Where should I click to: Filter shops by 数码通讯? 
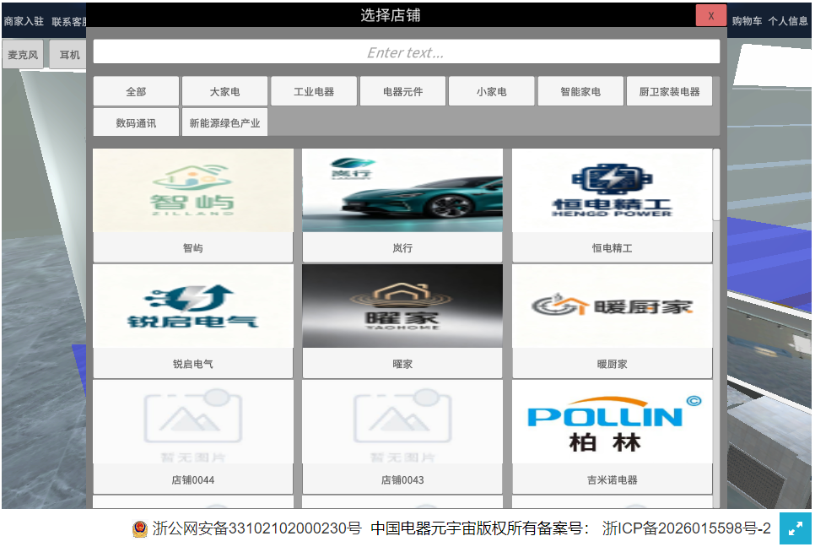(x=136, y=122)
